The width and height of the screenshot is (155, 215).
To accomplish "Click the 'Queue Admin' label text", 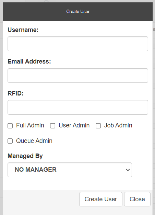I will pyautogui.click(x=34, y=141).
